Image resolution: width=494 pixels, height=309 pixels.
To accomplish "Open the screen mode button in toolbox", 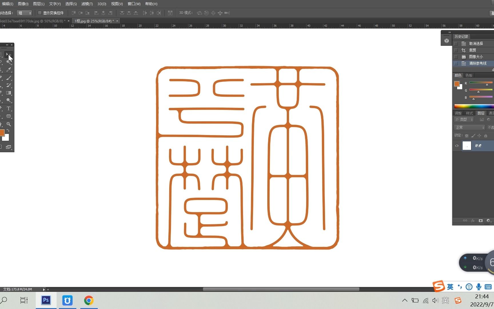I will (9, 147).
